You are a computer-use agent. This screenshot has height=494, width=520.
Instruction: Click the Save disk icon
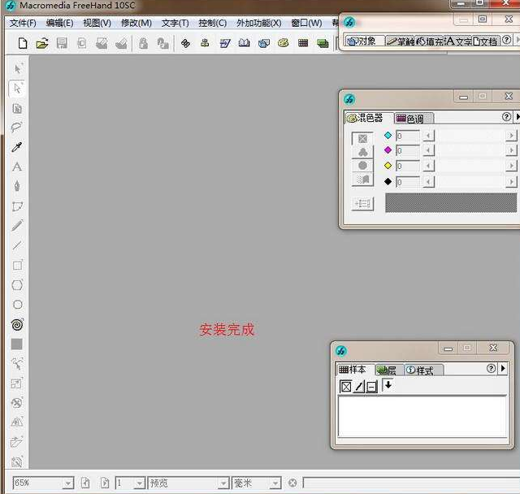62,43
